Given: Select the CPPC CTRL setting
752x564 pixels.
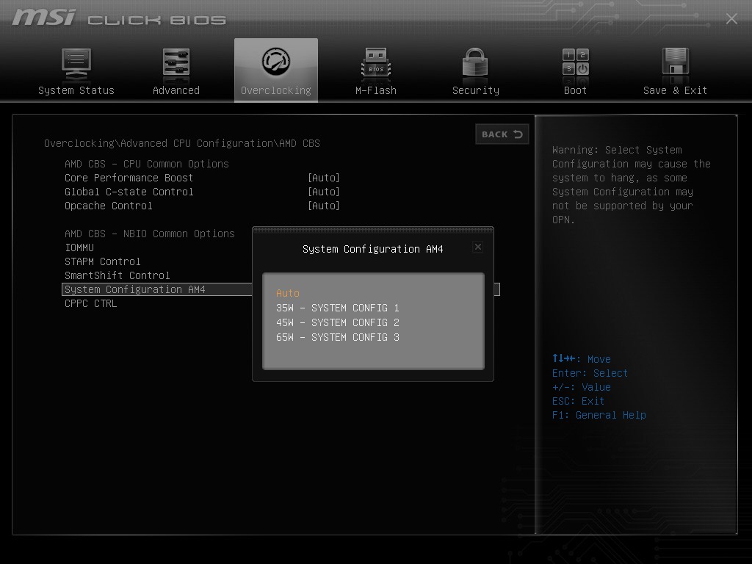Looking at the screenshot, I should pos(90,303).
